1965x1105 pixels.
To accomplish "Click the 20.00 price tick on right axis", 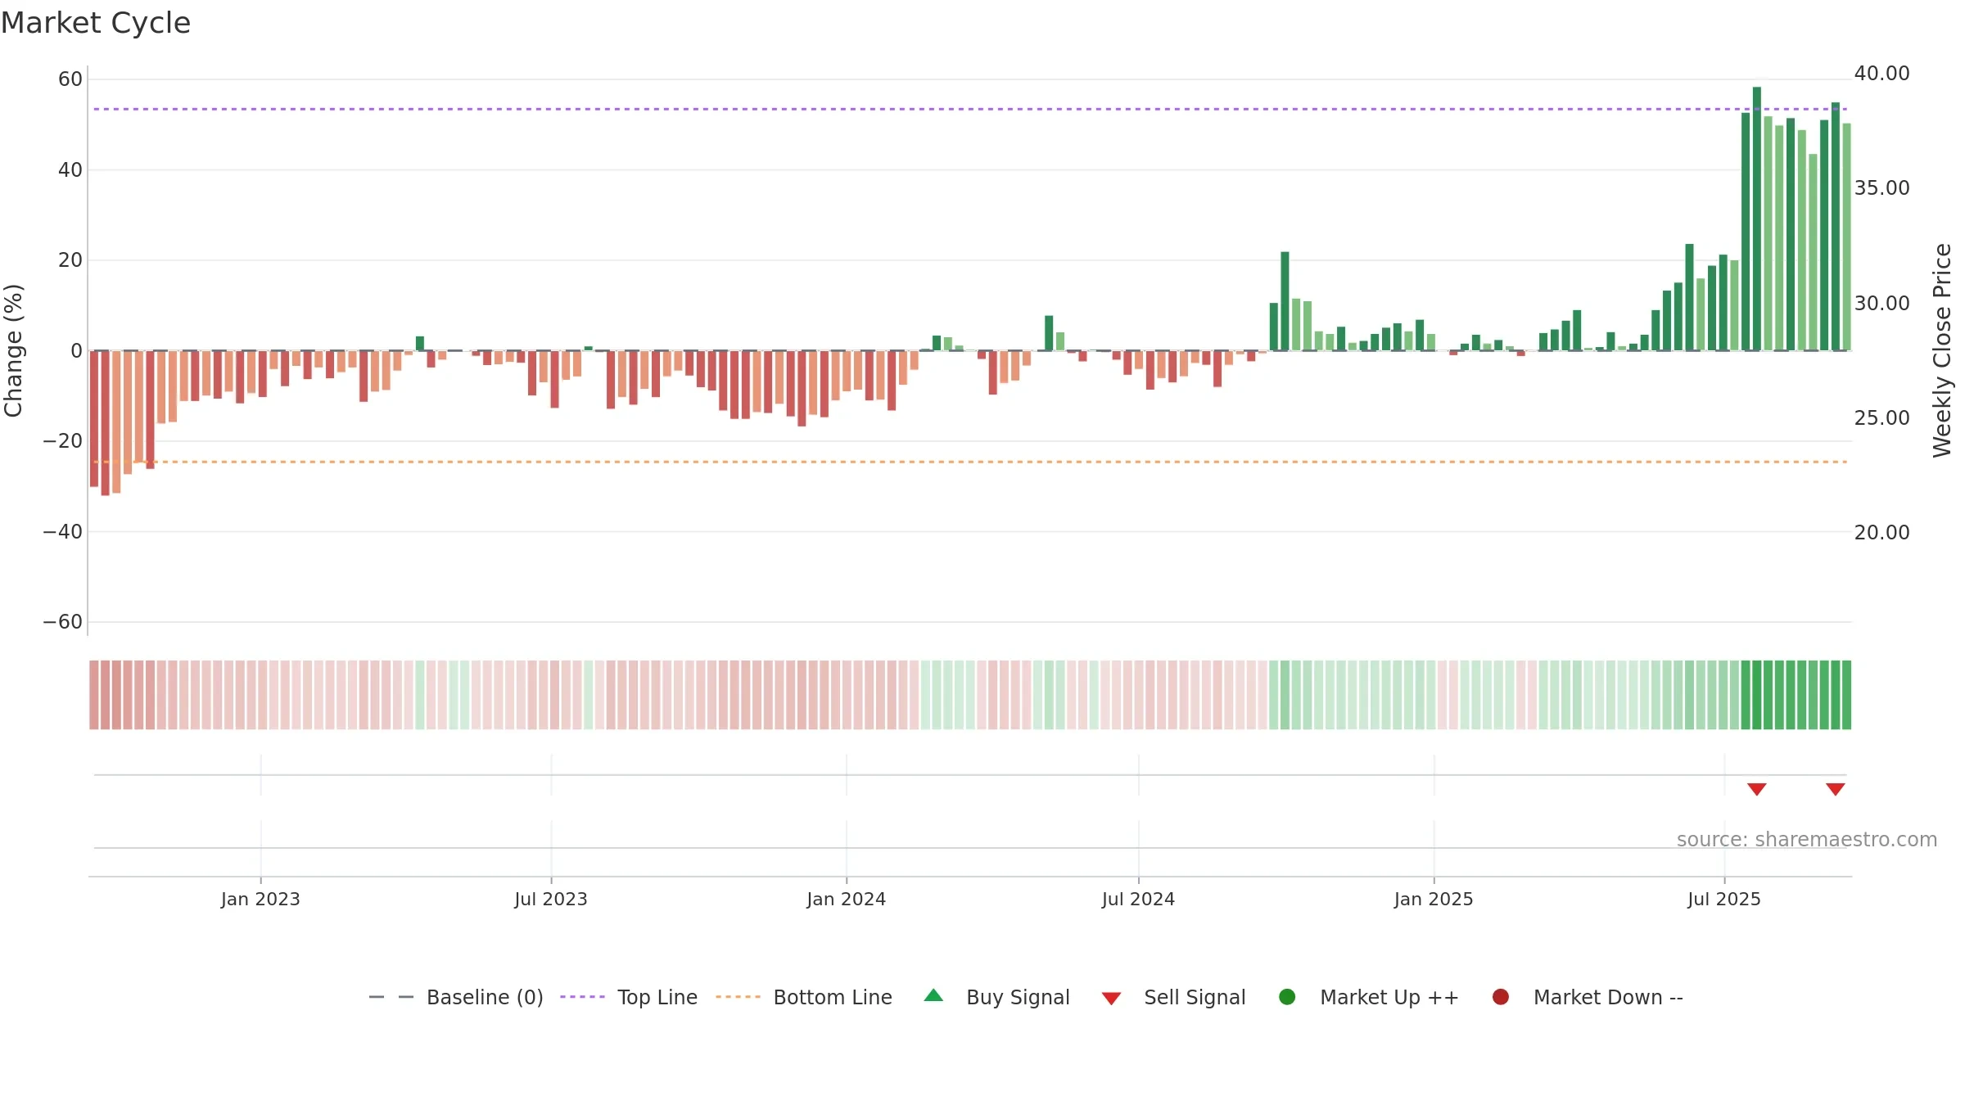I will click(x=1881, y=533).
